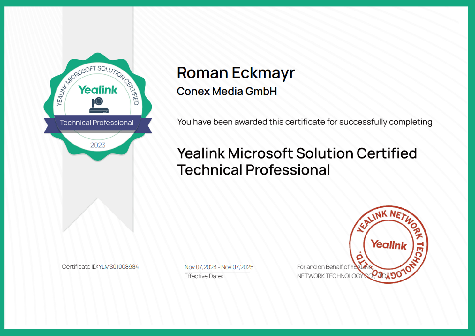
Task: Click the heading line "Yealink Microsoft Solution Certified"
Action: click(x=297, y=153)
